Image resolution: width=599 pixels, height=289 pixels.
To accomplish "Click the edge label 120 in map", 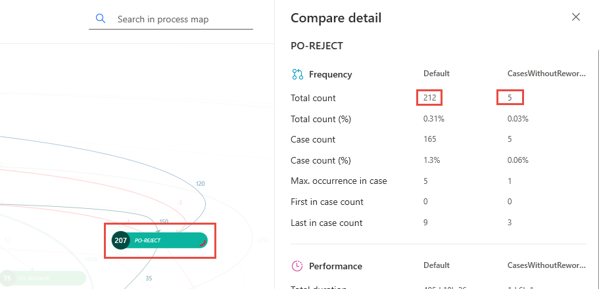I will pos(200,184).
